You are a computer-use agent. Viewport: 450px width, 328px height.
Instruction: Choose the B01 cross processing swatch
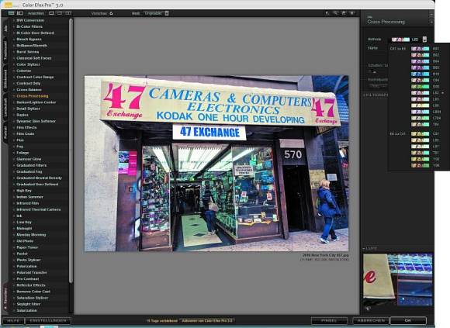click(421, 49)
